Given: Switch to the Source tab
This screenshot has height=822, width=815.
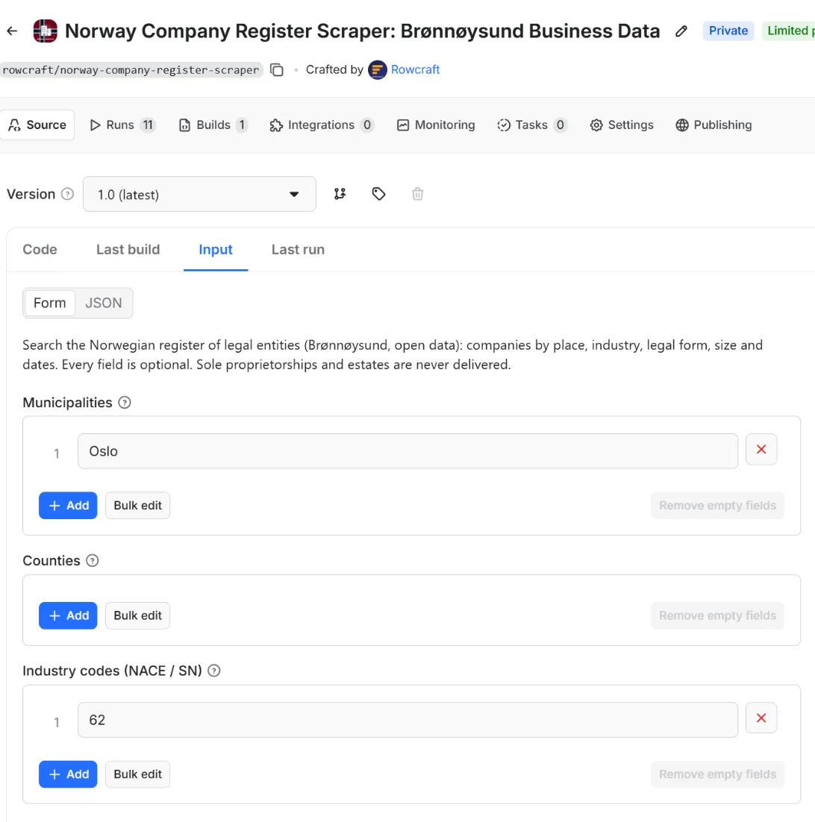Looking at the screenshot, I should tap(37, 125).
